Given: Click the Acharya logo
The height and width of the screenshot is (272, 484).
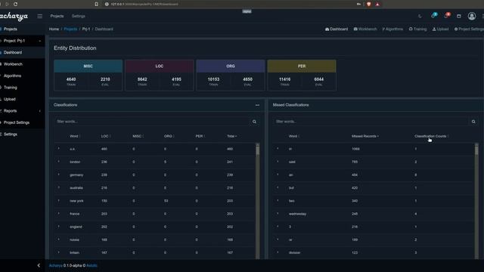Looking at the screenshot, I should click(x=14, y=17).
